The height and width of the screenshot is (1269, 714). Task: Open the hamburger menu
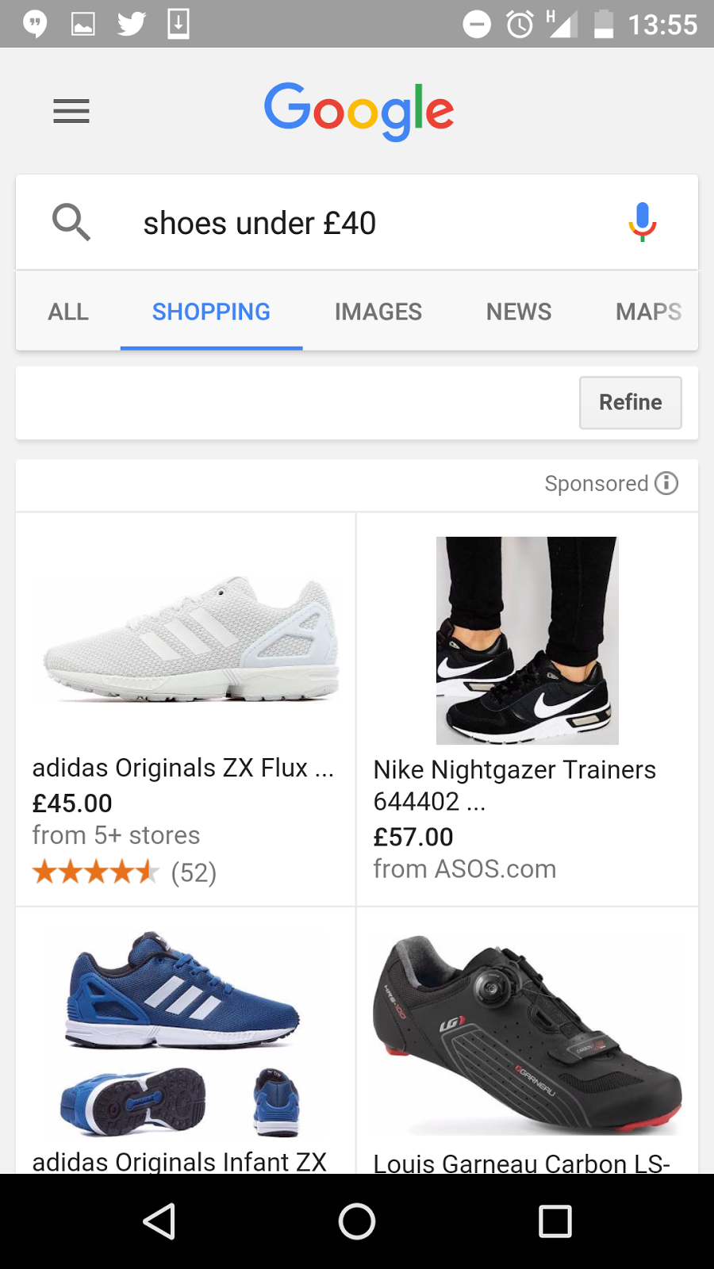[71, 111]
